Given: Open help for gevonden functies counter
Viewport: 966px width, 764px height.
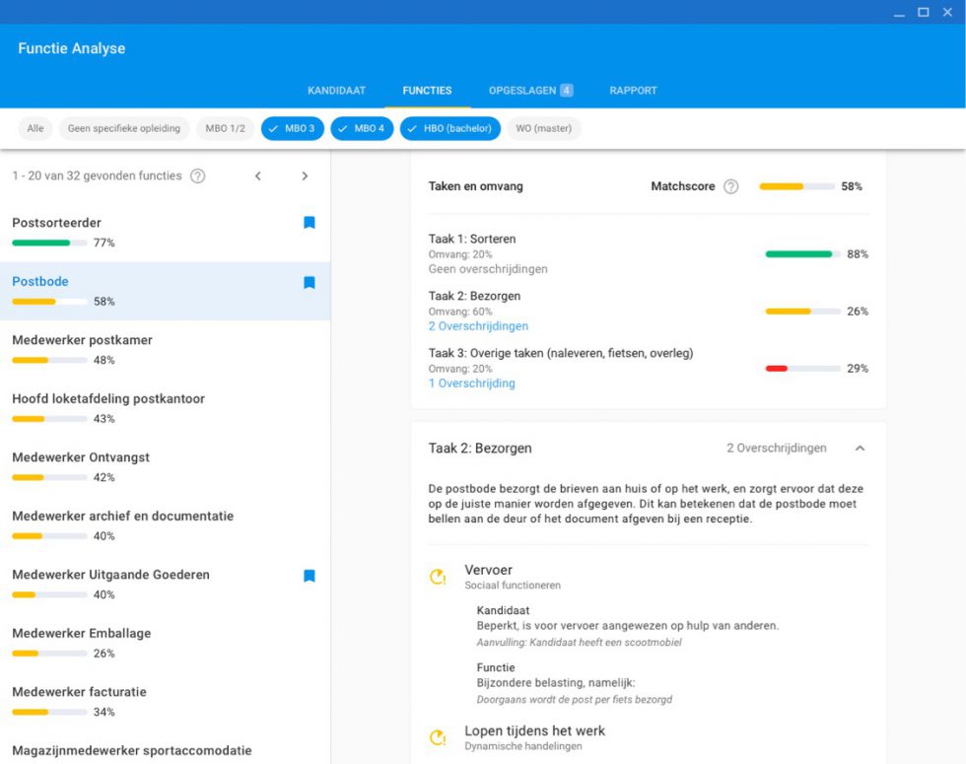Looking at the screenshot, I should [198, 175].
